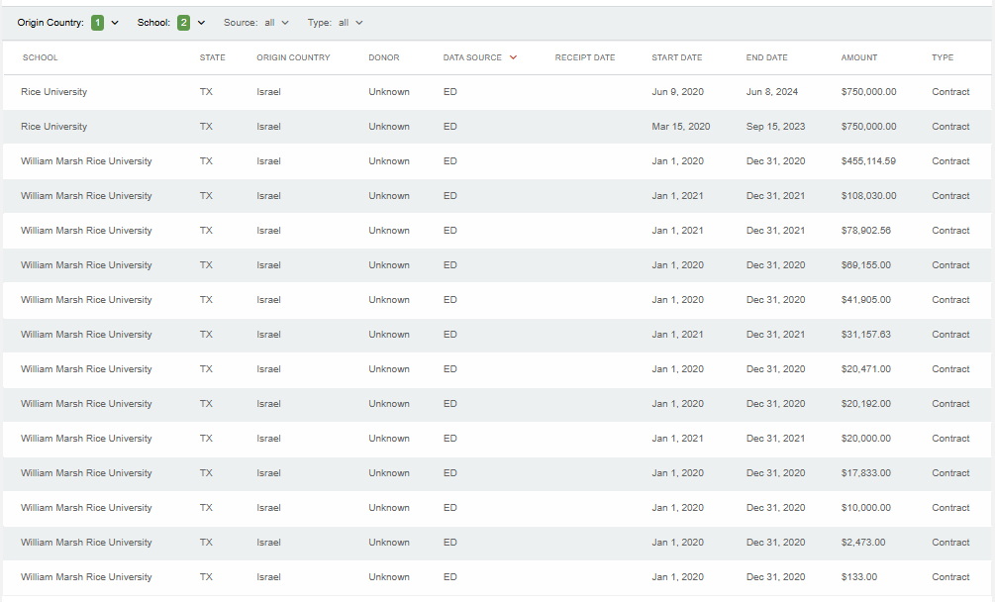Open the Source filter dropdown
The image size is (995, 602).
click(x=256, y=23)
